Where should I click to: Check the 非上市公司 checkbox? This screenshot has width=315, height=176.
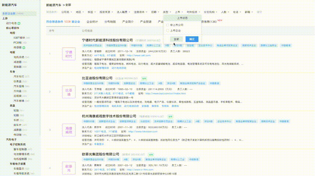click(168, 25)
